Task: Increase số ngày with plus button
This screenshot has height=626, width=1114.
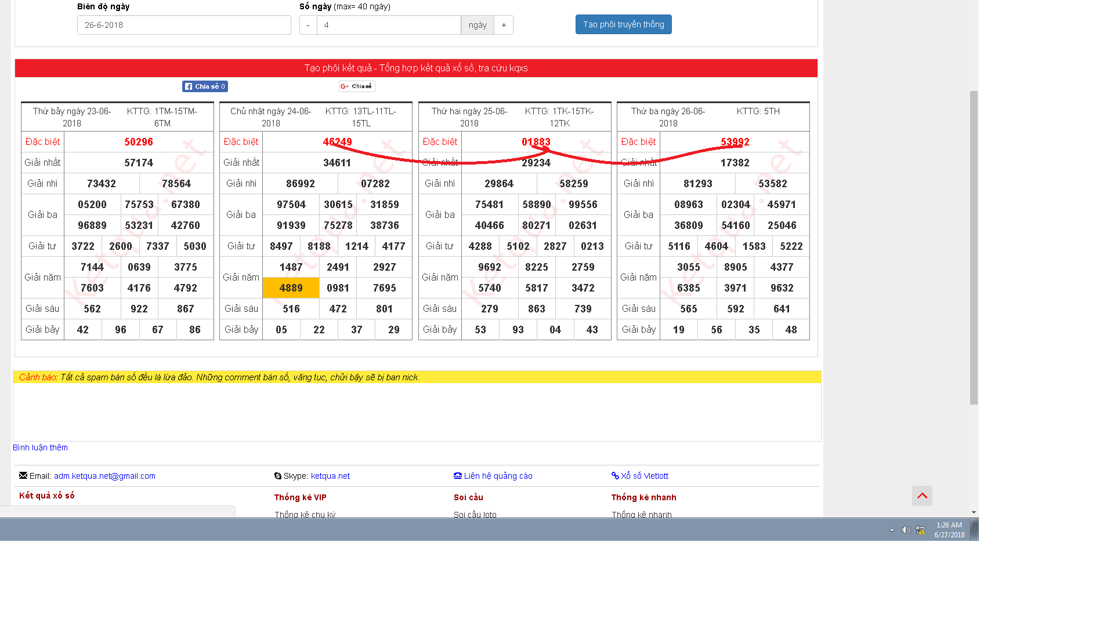Action: (504, 25)
